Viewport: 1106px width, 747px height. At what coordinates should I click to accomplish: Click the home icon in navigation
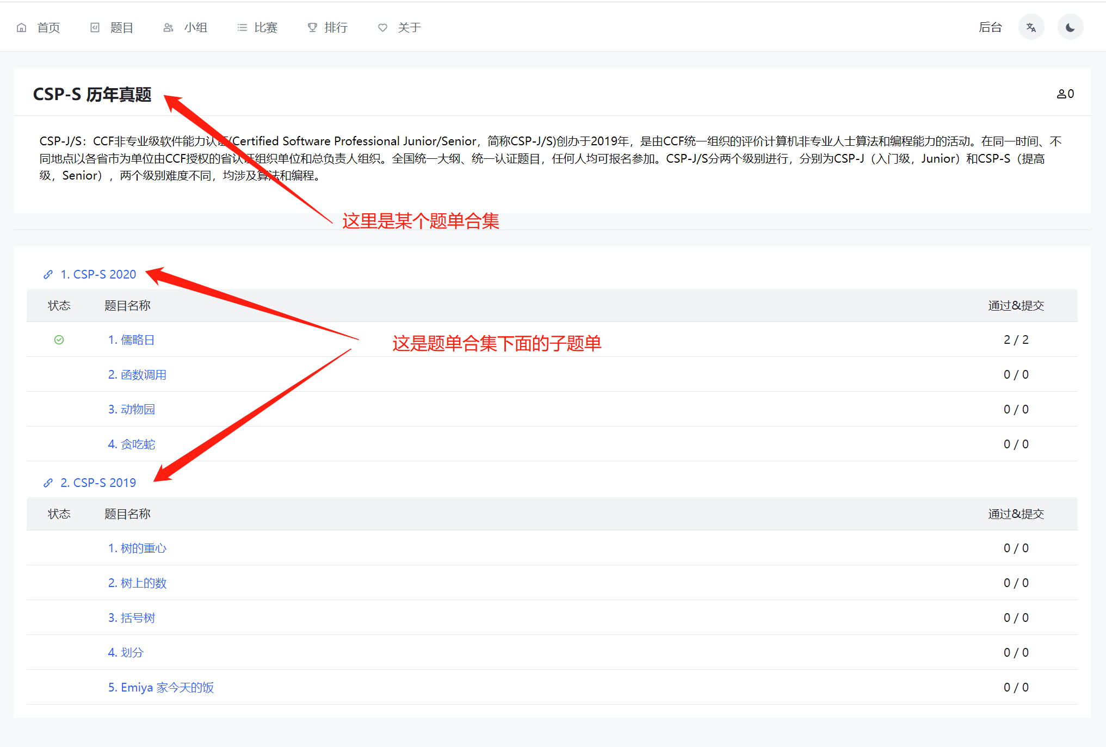point(22,28)
